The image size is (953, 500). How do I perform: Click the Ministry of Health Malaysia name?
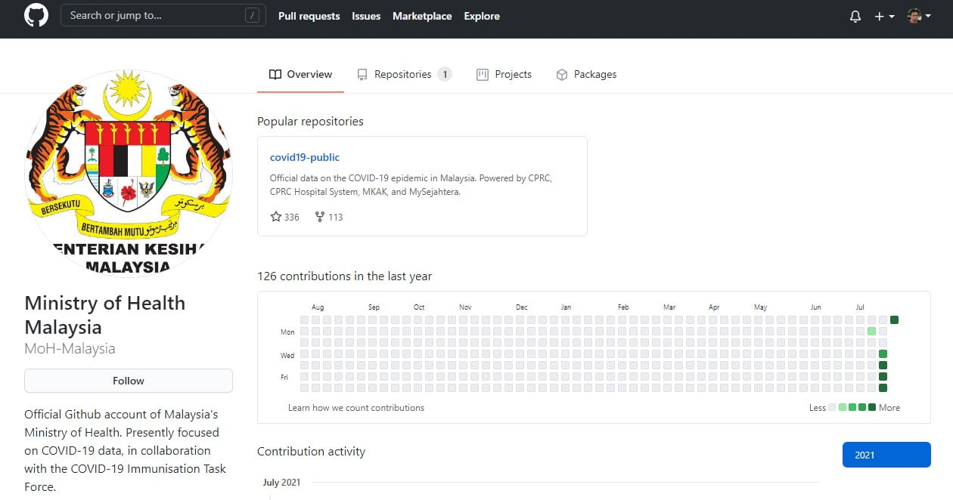point(105,315)
